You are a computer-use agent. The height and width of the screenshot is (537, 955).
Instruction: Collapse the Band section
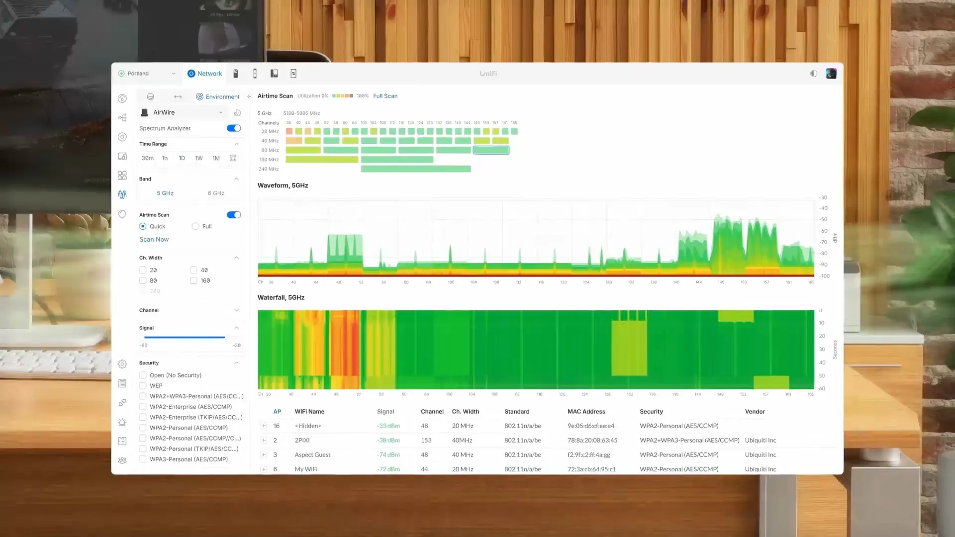click(236, 179)
